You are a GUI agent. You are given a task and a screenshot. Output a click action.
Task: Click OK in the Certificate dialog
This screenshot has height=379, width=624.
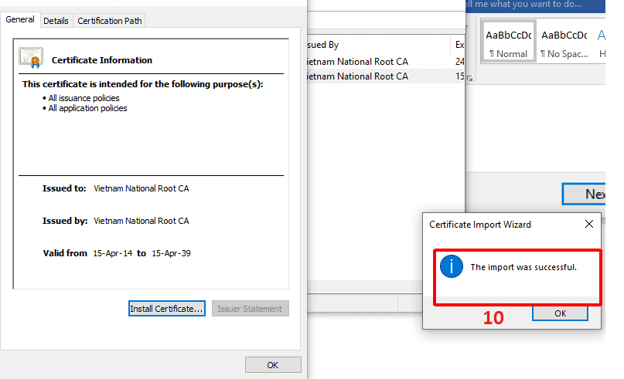click(x=273, y=365)
